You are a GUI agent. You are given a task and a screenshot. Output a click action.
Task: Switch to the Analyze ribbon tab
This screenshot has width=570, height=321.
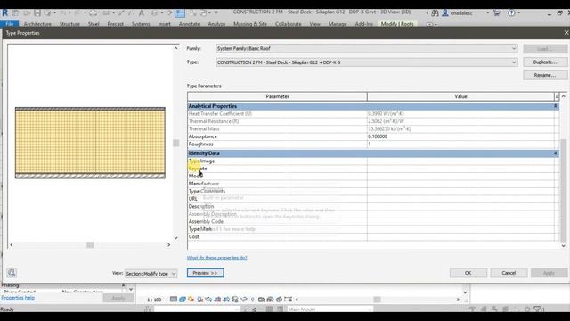coord(216,24)
